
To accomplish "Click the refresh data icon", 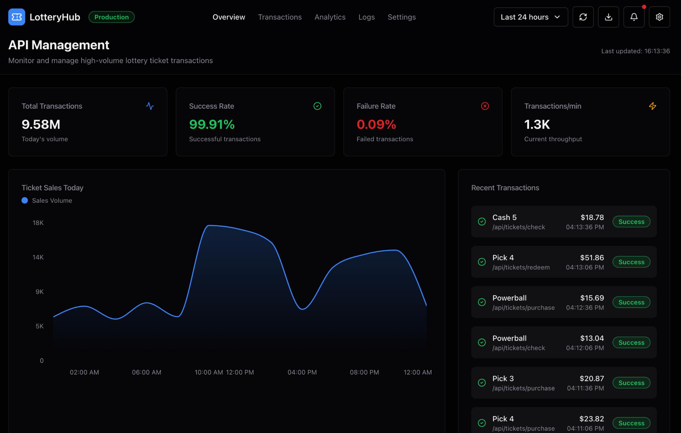I will (x=583, y=17).
